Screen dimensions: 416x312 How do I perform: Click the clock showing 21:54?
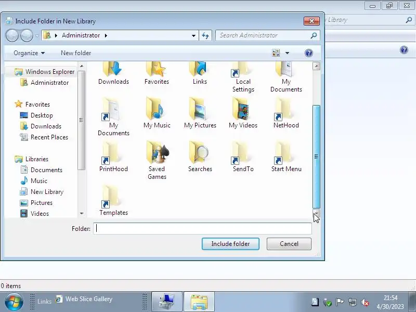point(391,298)
